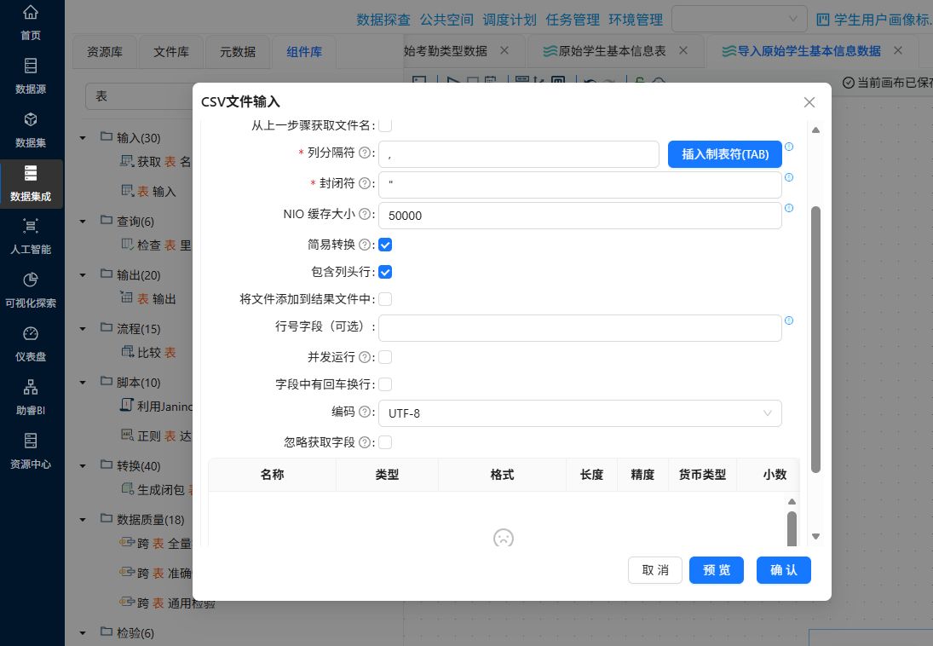Viewport: 933px width, 646px height.
Task: Click help icon beside 简易转换 label
Action: 364,245
